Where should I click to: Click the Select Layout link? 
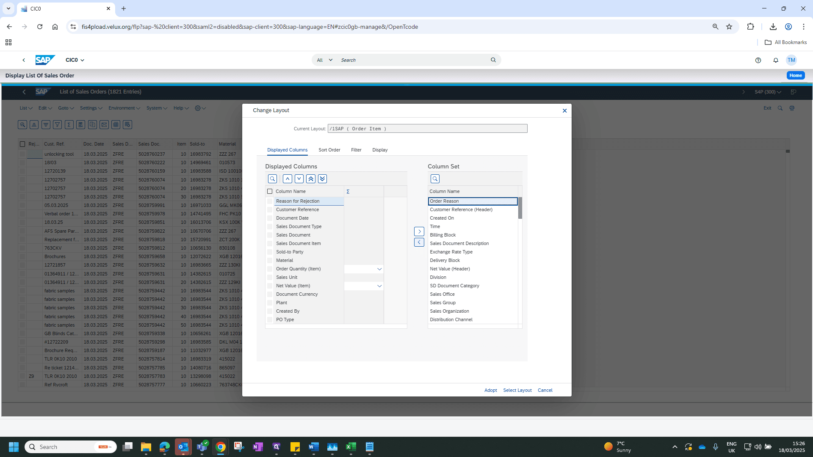(x=517, y=390)
